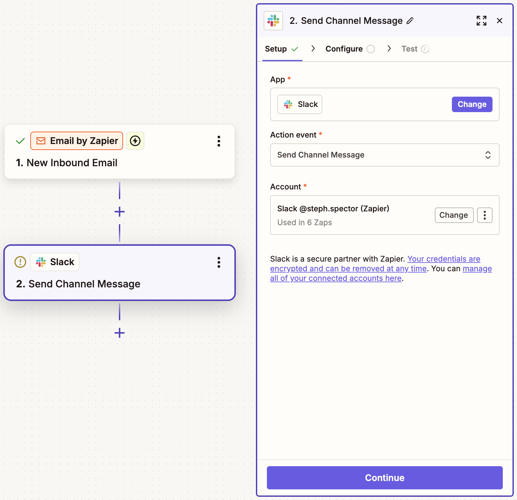Open the Account options three-dot menu
Image resolution: width=517 pixels, height=500 pixels.
pyautogui.click(x=484, y=215)
